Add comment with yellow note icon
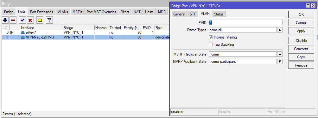Screen dimensions: 318x118 [40, 20]
